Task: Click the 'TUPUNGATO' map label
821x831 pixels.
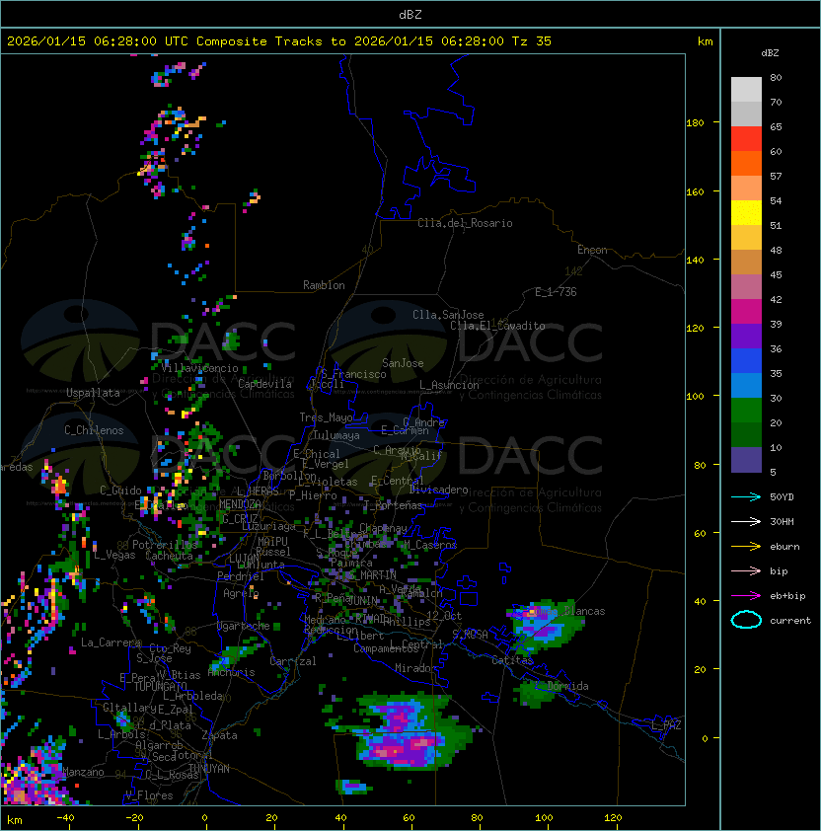Action: pos(160,686)
